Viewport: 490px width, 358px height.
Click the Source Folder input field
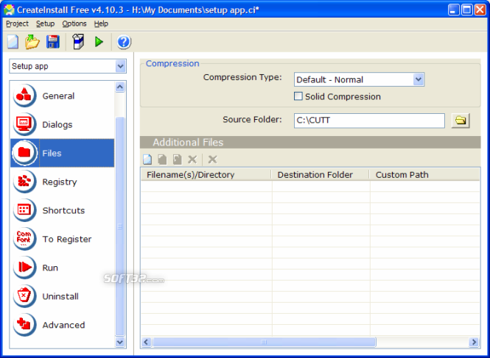(x=369, y=121)
